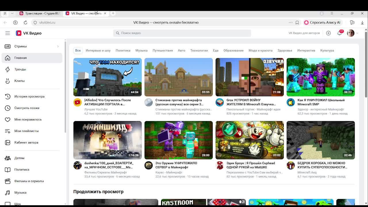Viewport: 368px width, 207px height.
Task: Select the Все category tab
Action: tap(78, 50)
